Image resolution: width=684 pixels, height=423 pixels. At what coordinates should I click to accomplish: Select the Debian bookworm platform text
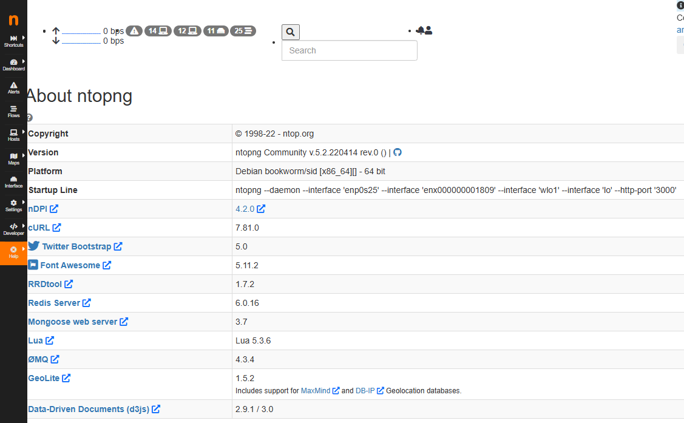click(x=310, y=171)
